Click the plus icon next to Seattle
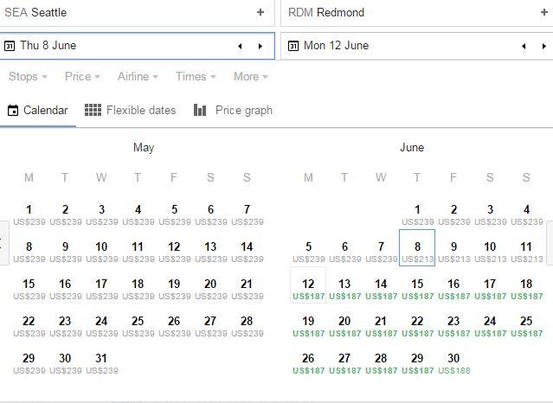The width and height of the screenshot is (553, 403). tap(260, 13)
